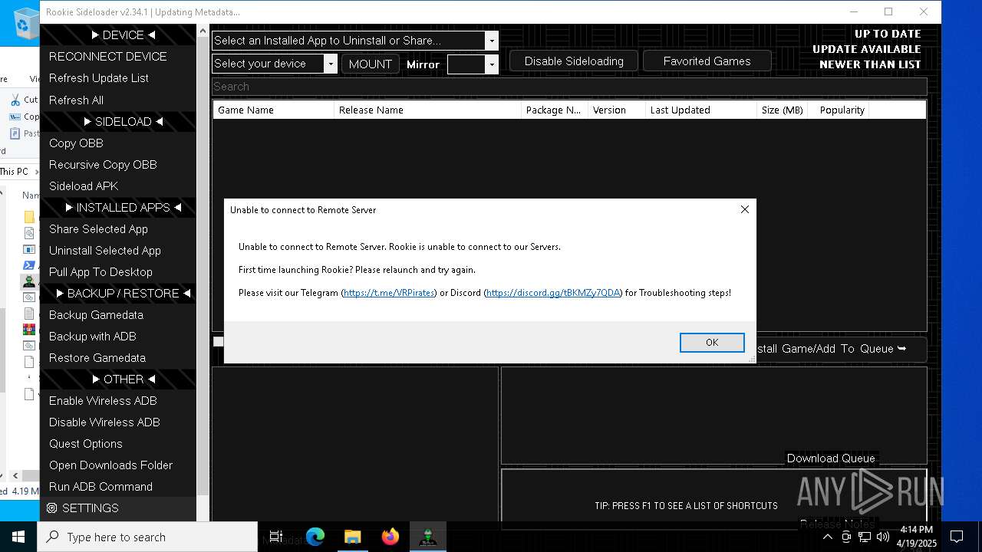Screen dimensions: 982x552
Task: Click Disable Sideloading button
Action: pos(574,61)
